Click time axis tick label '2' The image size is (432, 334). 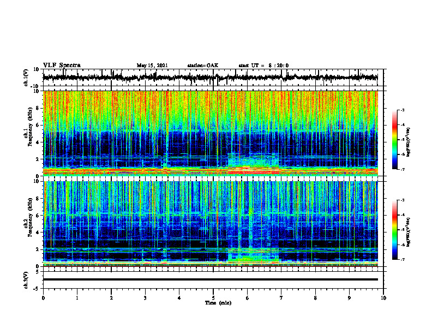tap(111, 298)
